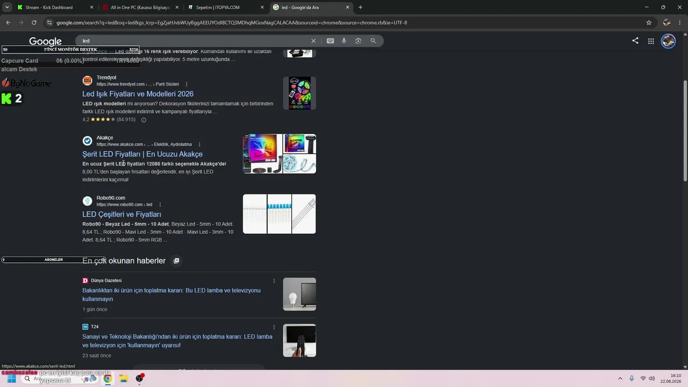The height and width of the screenshot is (387, 688).
Task: Click the Trendyol LED strip thumbnail
Action: coord(299,93)
